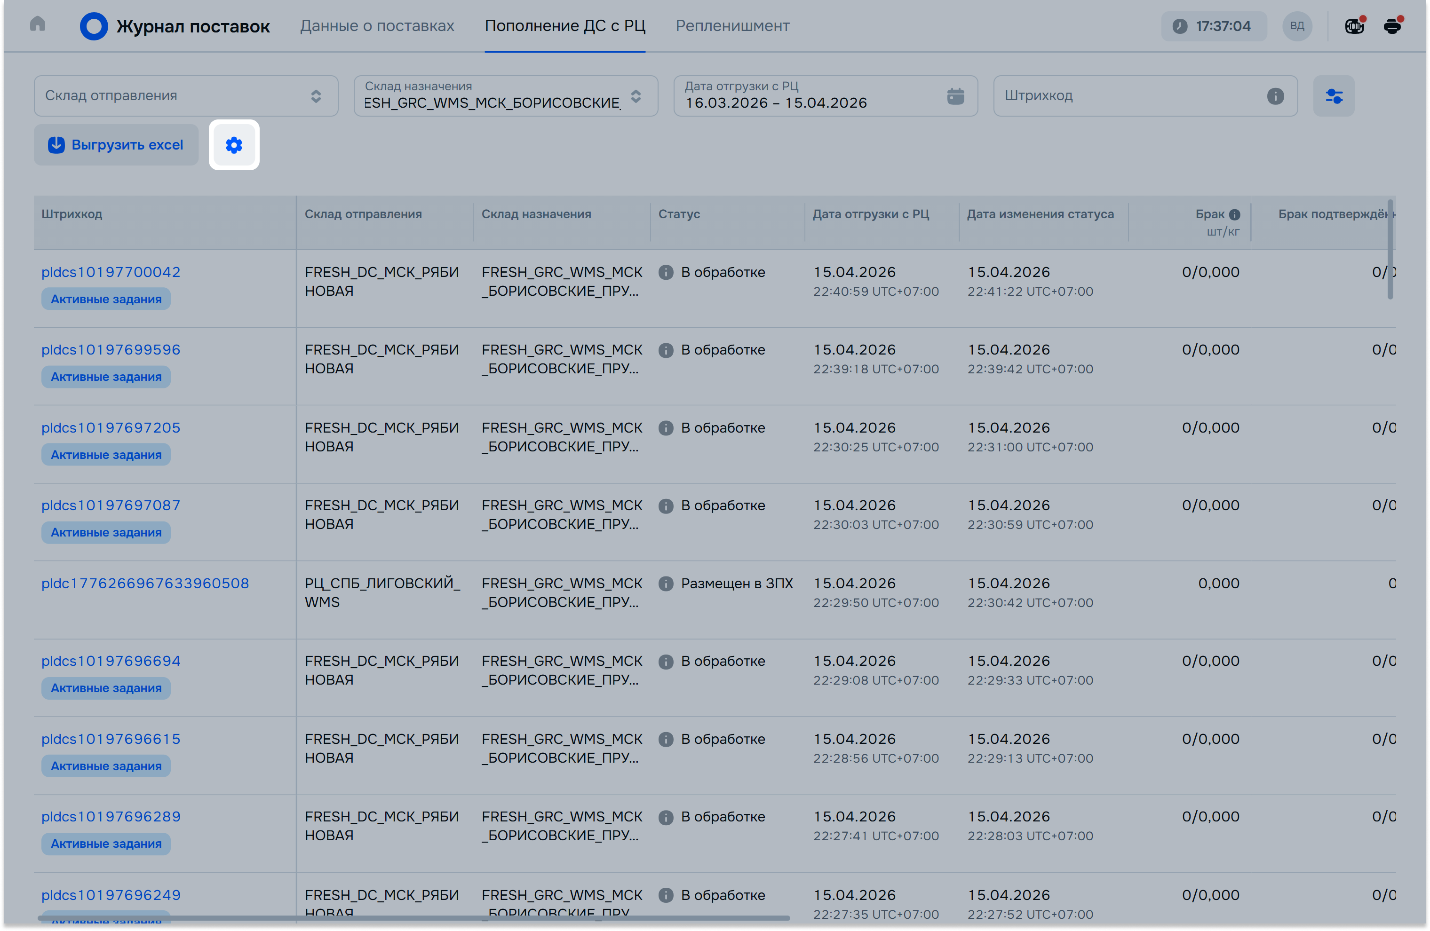
Task: Expand Склад отправления dropdown
Action: point(186,96)
